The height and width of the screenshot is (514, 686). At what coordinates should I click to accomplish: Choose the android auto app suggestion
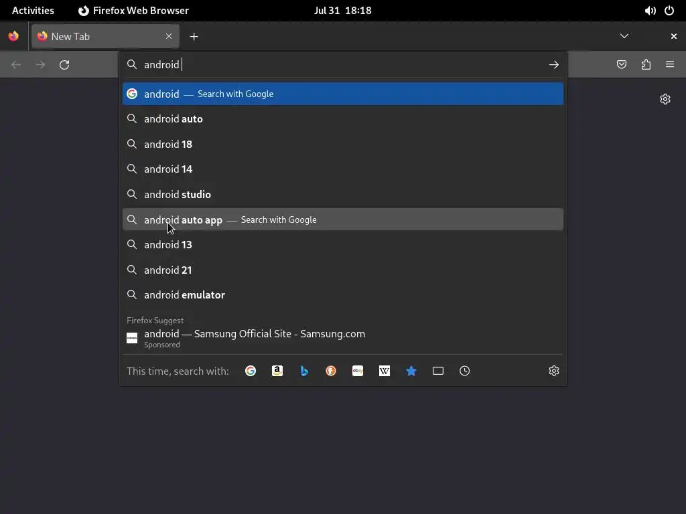coord(343,220)
